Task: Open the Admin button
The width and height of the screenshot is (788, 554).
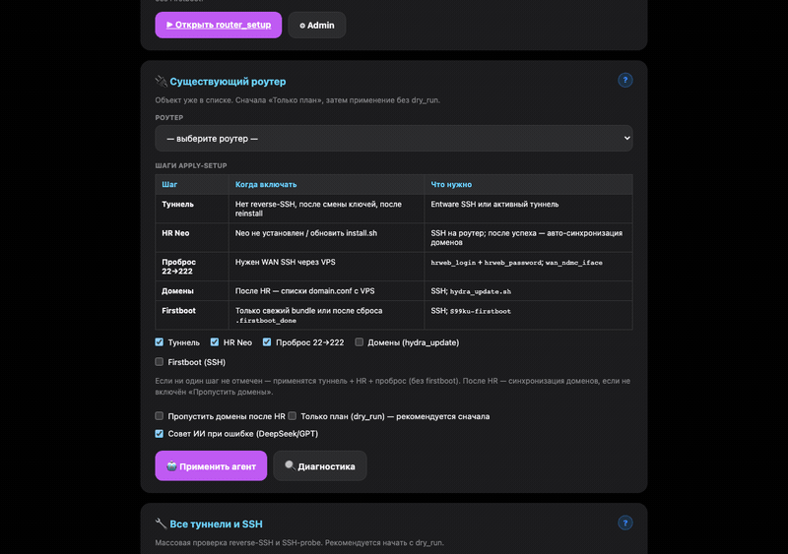Action: [x=316, y=26]
